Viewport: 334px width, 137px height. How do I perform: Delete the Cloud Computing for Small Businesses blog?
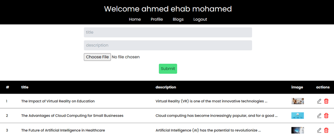click(326, 116)
